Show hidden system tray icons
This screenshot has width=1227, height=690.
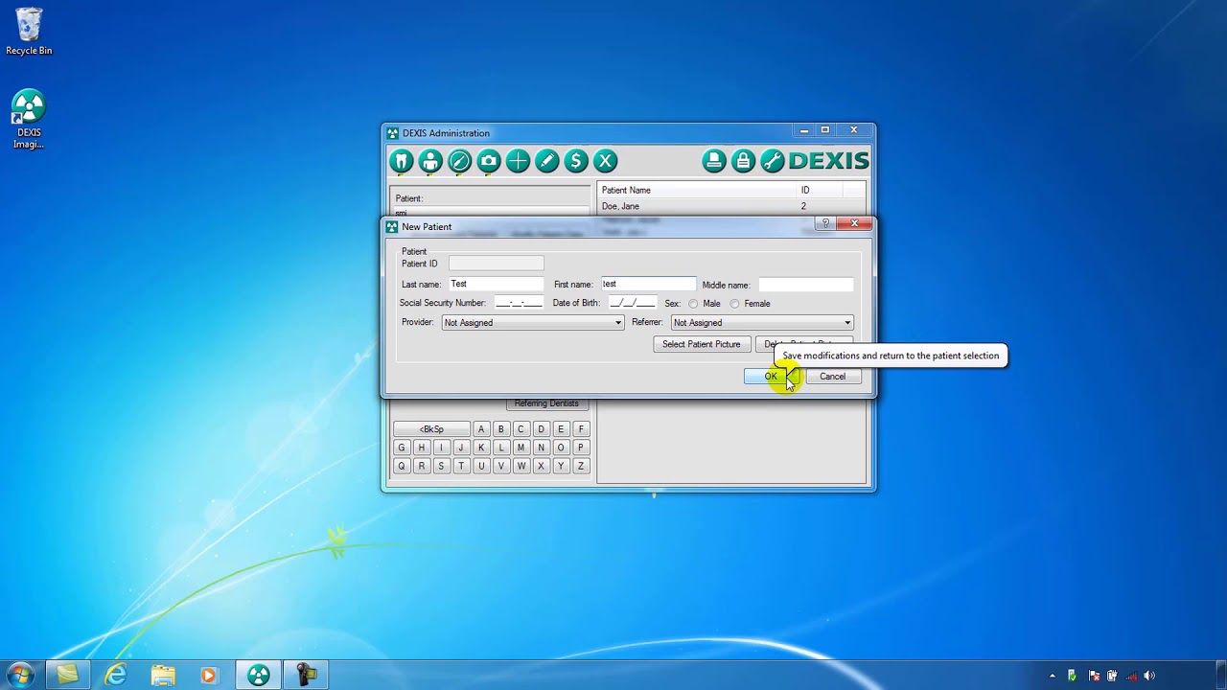pos(1053,676)
